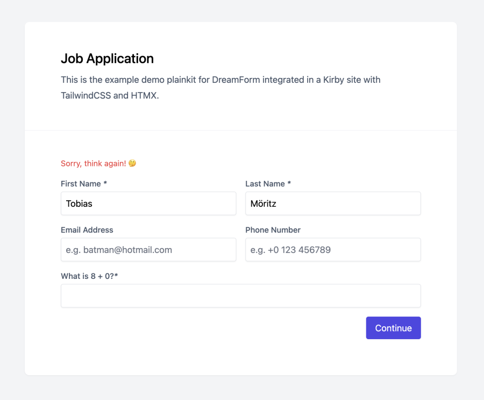Focus the First Name field containing Tobias

tap(148, 203)
